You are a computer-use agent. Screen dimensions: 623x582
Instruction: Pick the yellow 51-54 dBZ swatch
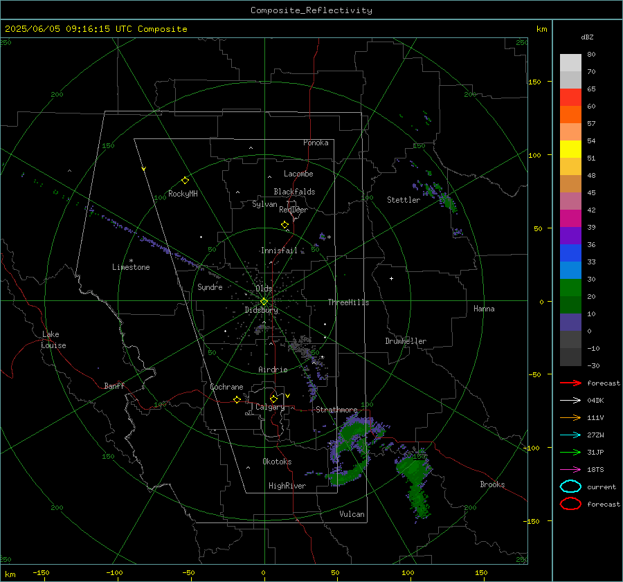tap(570, 149)
